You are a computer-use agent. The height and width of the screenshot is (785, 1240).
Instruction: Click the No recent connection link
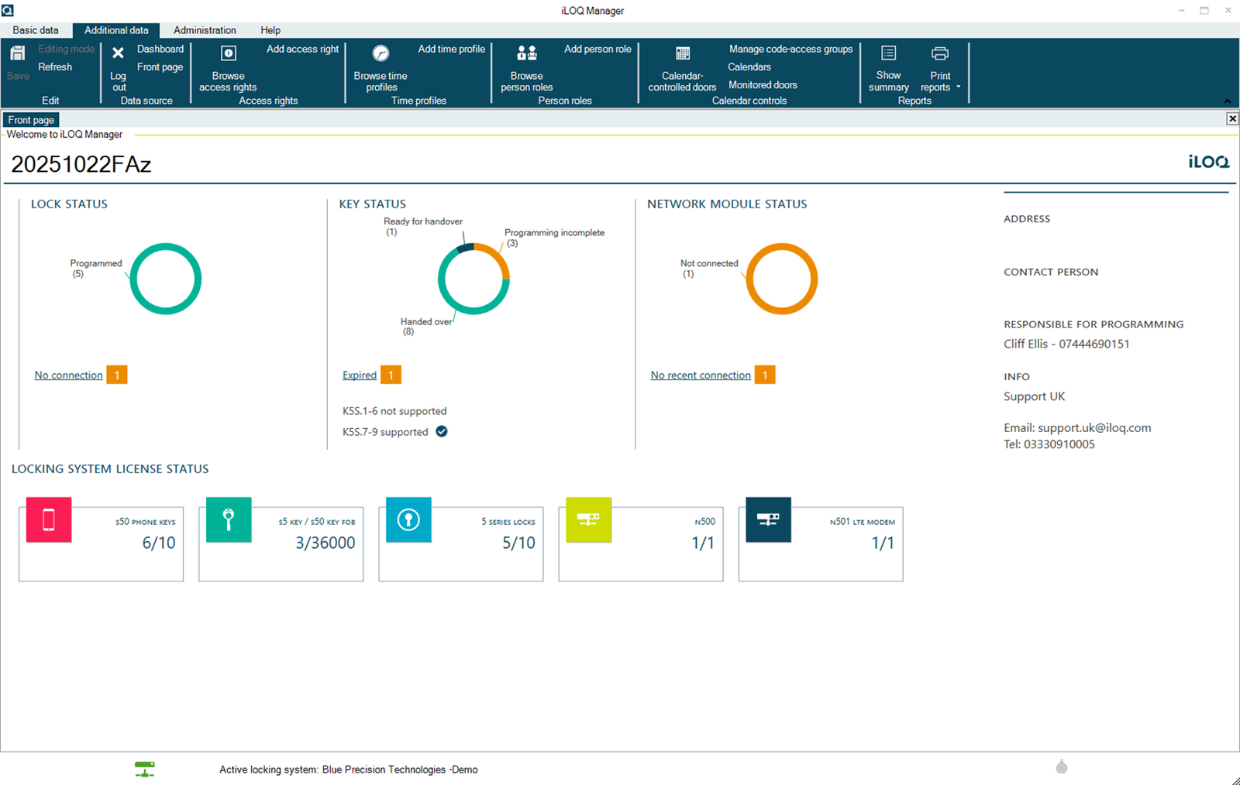(x=700, y=375)
